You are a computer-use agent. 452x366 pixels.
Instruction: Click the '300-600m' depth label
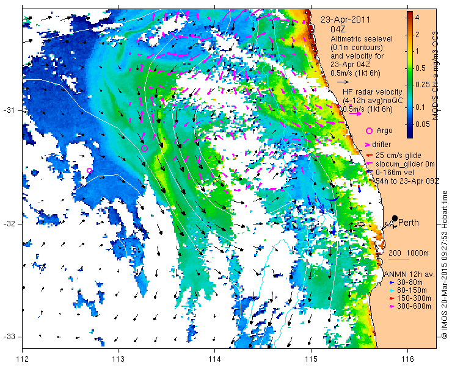414,306
